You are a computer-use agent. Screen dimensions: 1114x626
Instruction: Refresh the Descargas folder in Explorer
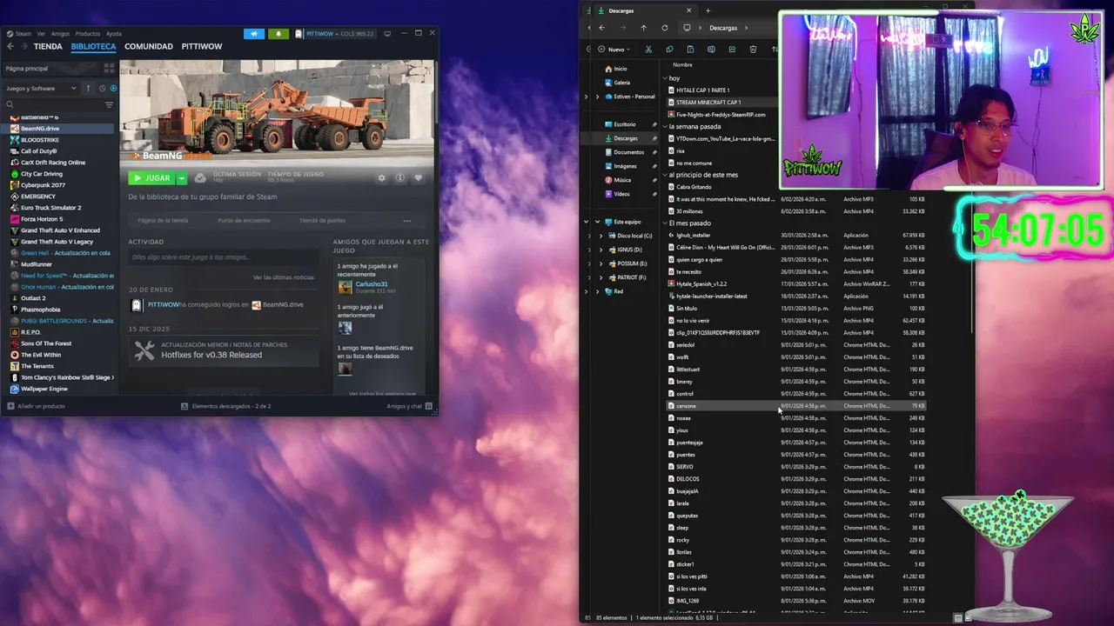(665, 28)
